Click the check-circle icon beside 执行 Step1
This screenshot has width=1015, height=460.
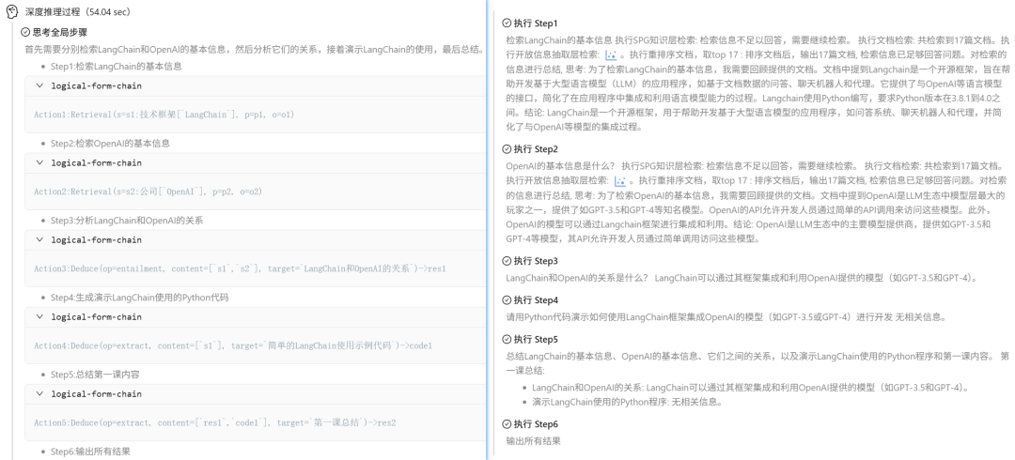point(507,23)
